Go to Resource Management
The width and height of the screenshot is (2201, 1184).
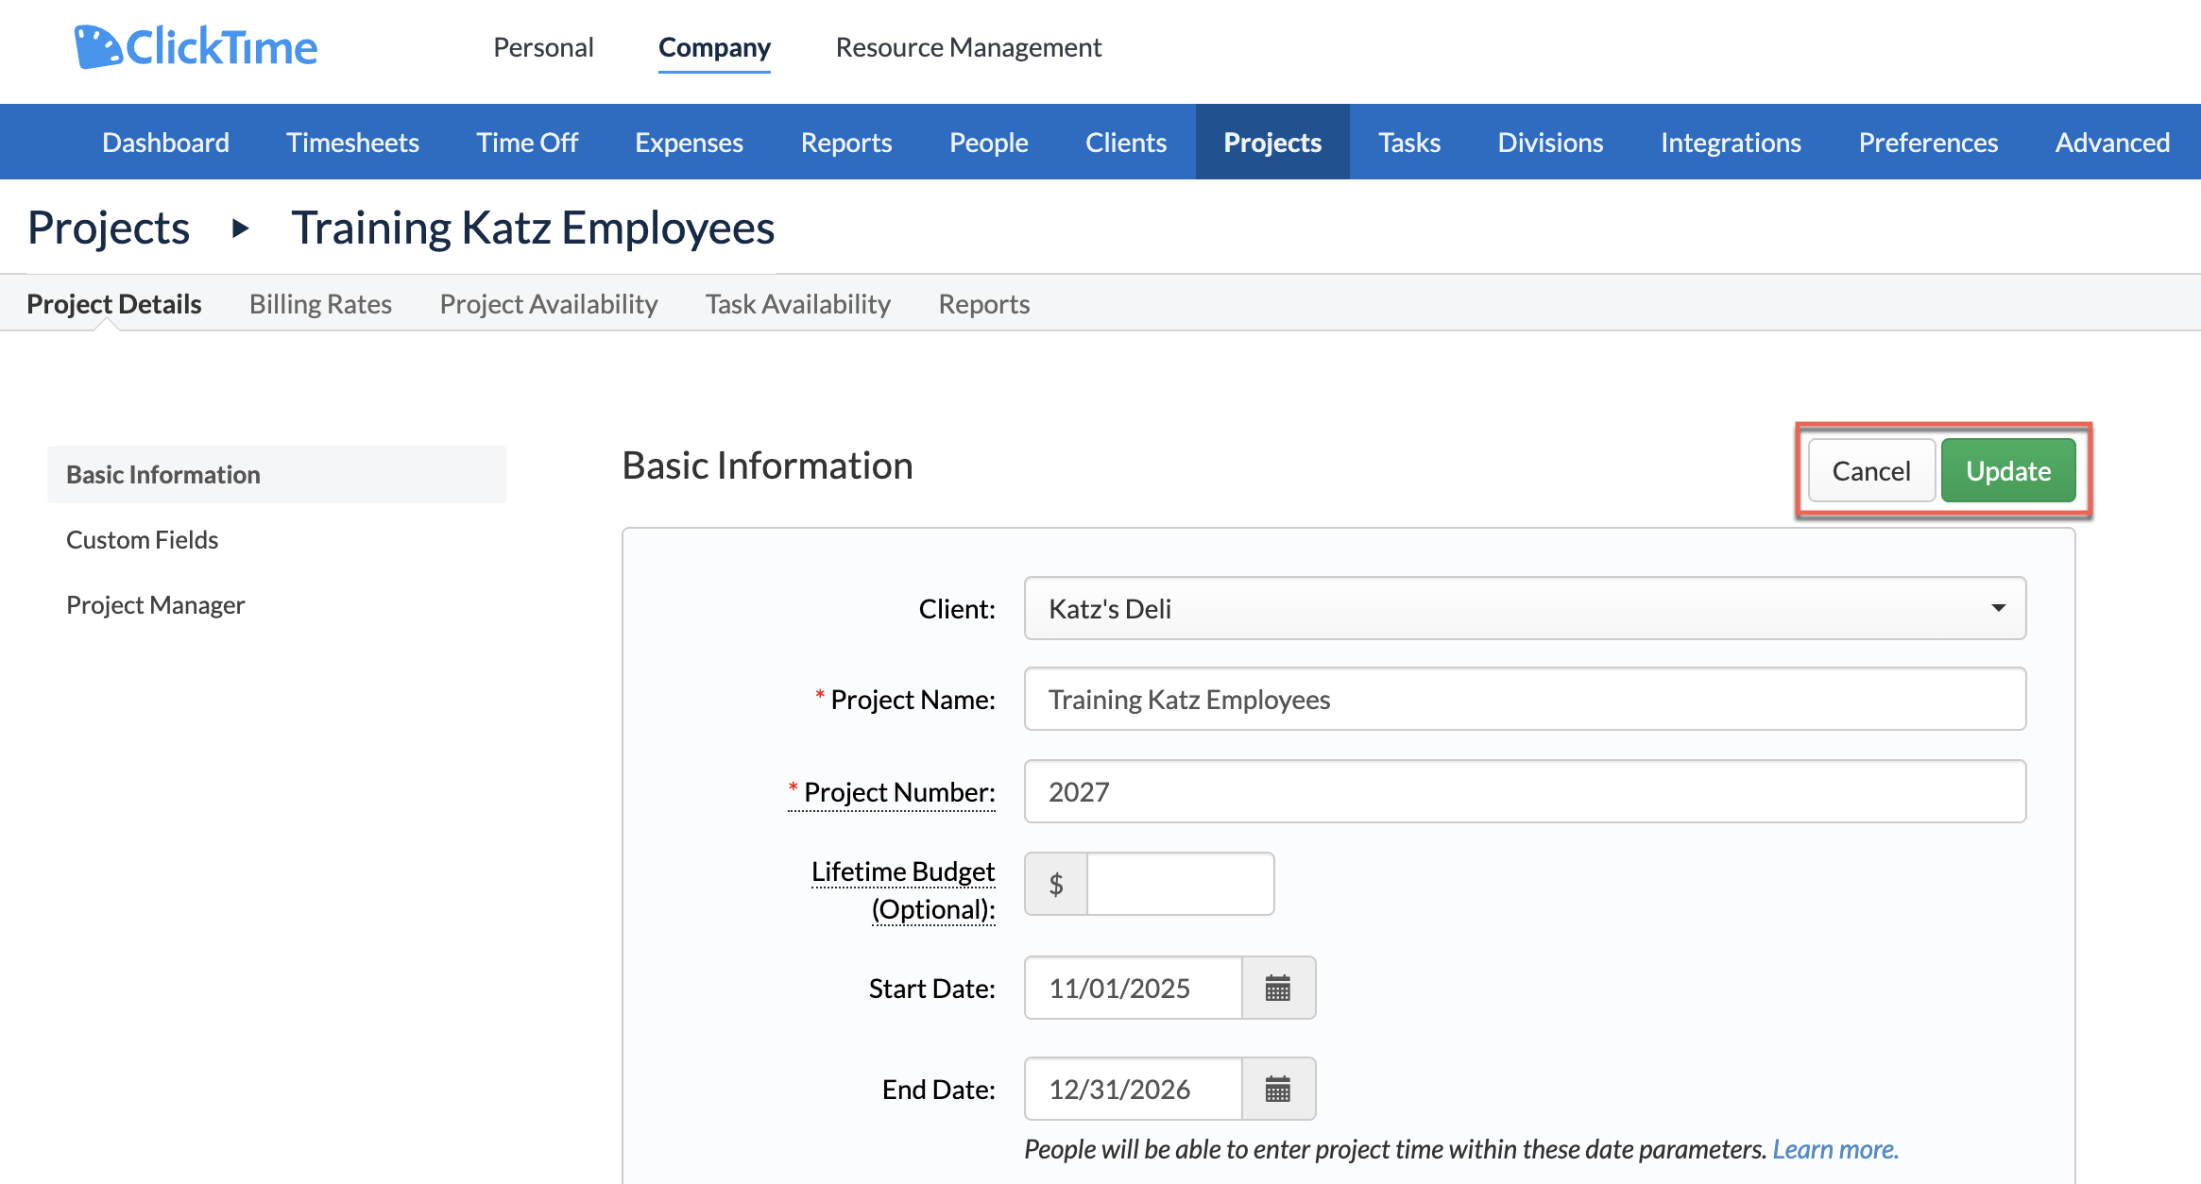[968, 47]
